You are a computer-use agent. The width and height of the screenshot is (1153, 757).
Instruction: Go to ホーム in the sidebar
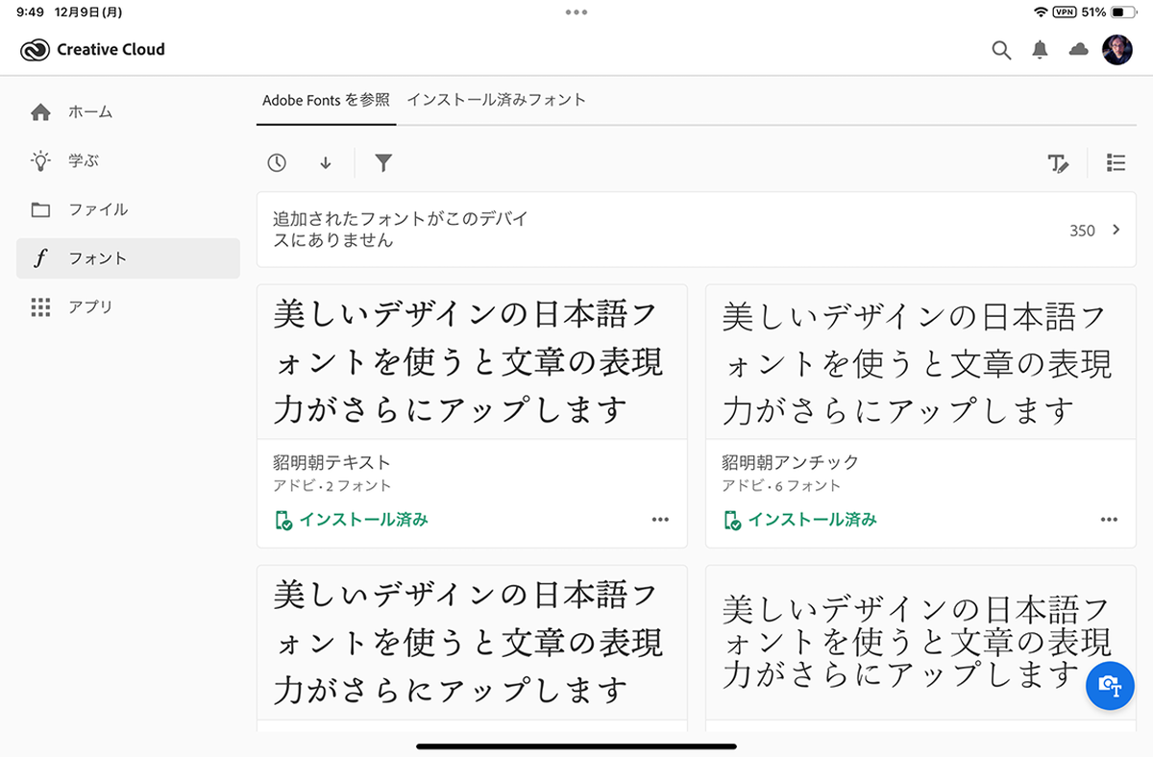coord(128,112)
